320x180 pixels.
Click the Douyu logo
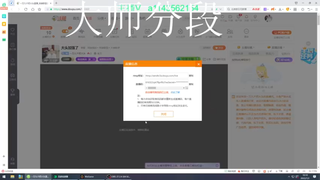[59, 18]
